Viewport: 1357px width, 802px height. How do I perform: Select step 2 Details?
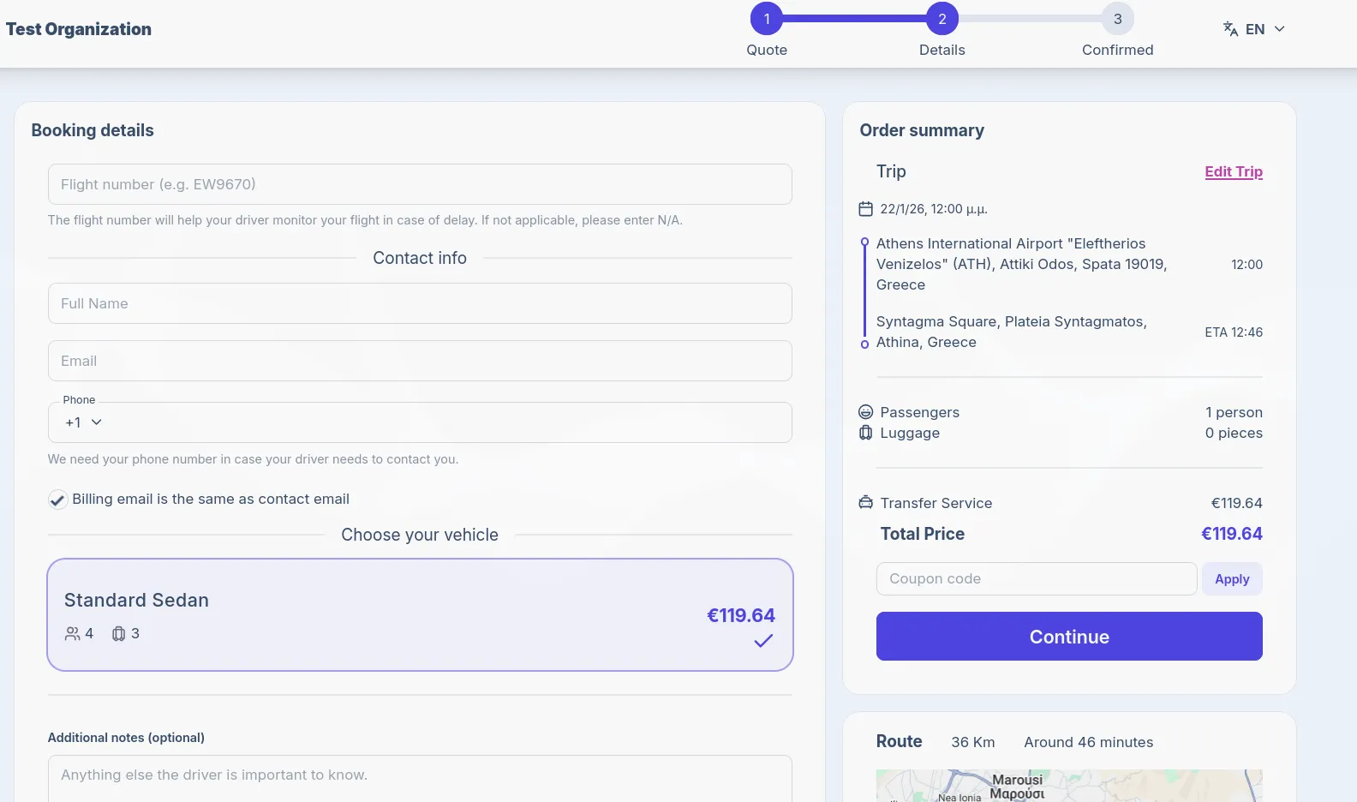[x=942, y=19]
